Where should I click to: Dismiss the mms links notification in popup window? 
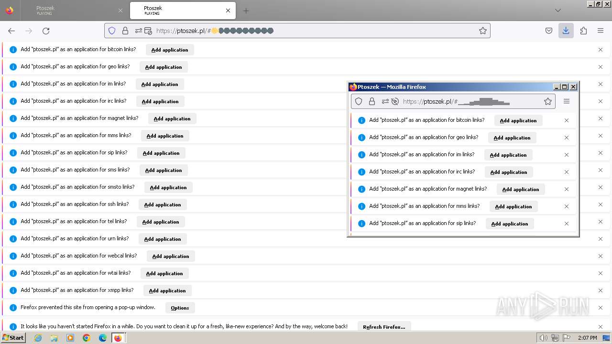coord(567,206)
